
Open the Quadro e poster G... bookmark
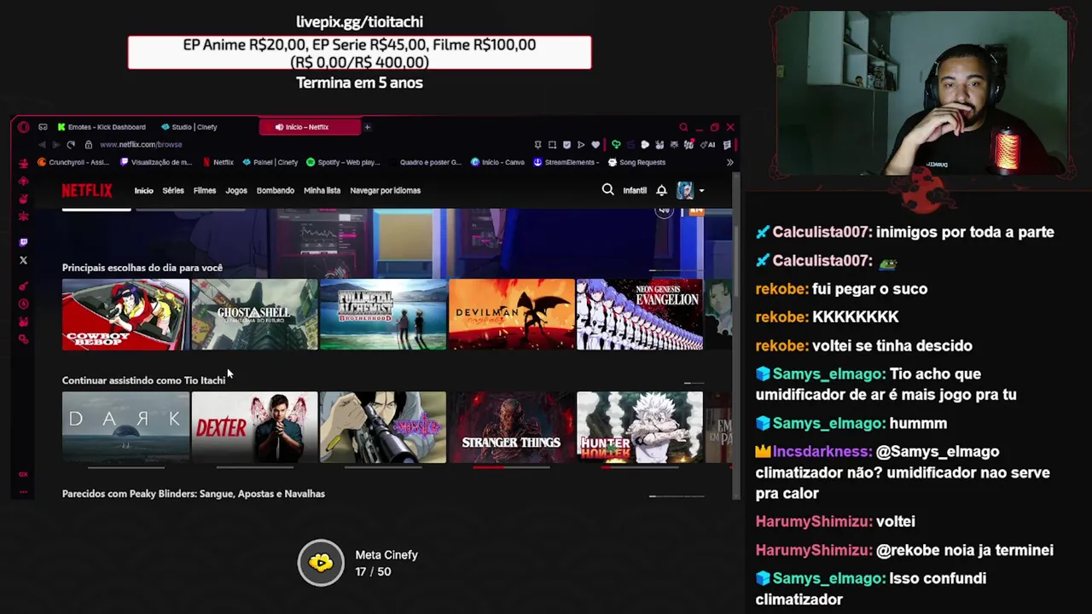[425, 162]
